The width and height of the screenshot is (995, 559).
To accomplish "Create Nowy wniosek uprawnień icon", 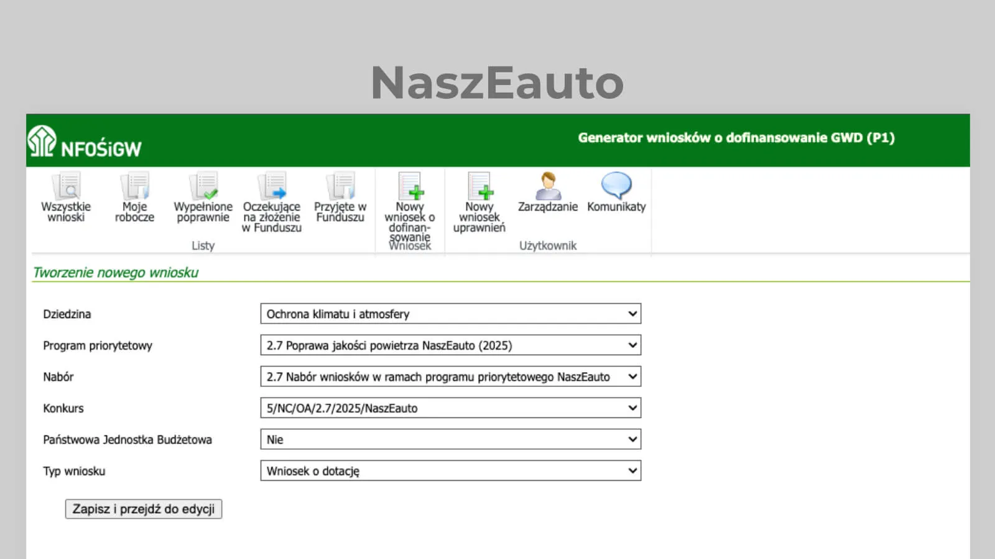I will 479,186.
